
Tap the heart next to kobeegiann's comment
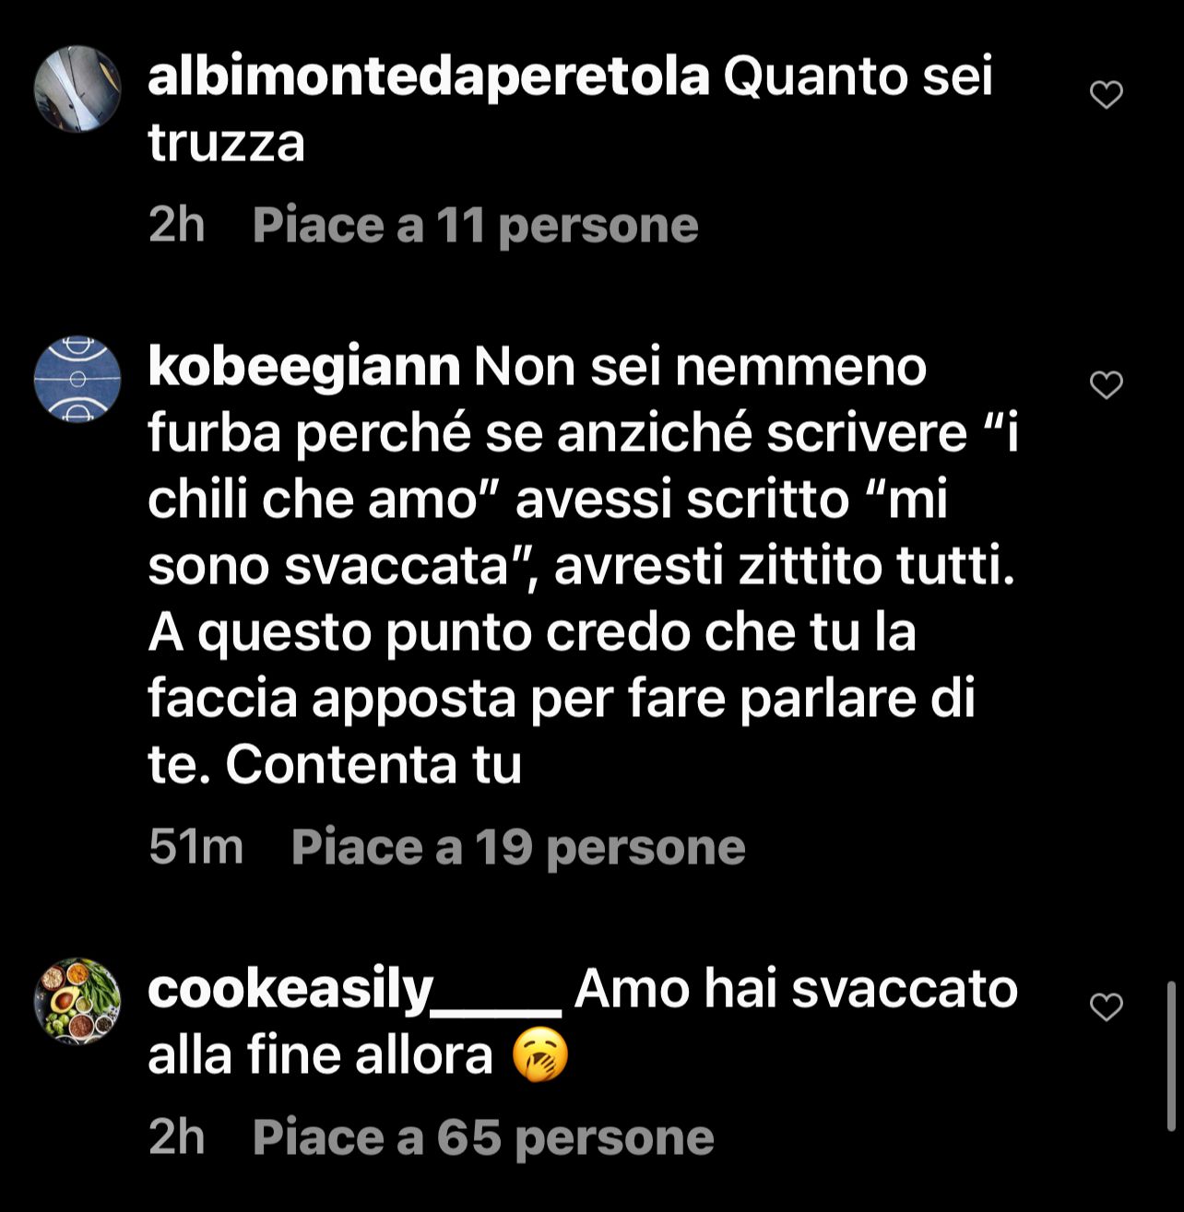[x=1106, y=385]
